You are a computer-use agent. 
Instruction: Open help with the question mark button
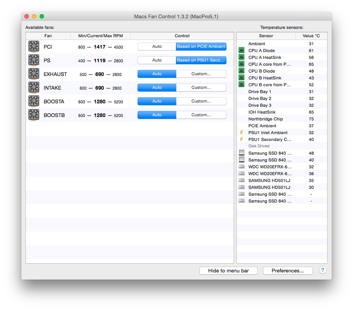tap(323, 270)
